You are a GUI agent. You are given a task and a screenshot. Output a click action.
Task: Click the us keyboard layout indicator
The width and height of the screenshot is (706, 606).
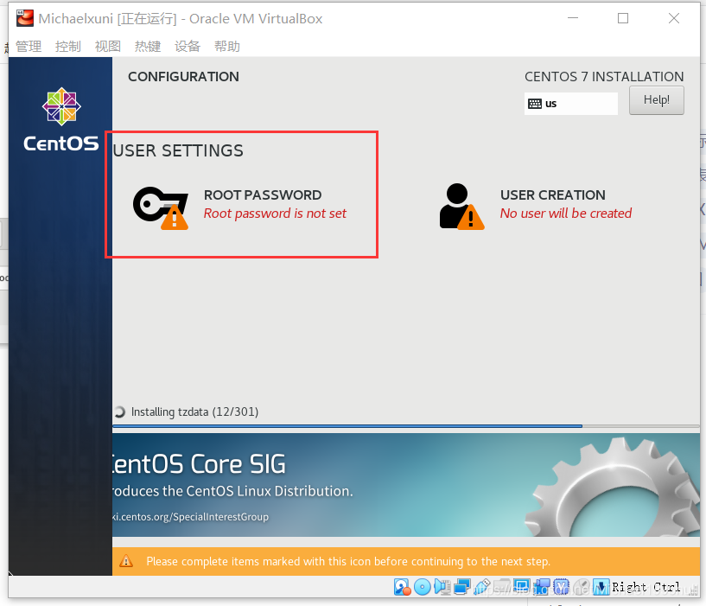click(x=571, y=104)
